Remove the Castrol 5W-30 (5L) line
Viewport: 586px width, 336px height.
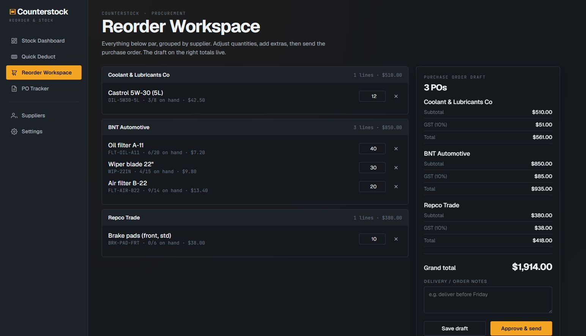[396, 96]
